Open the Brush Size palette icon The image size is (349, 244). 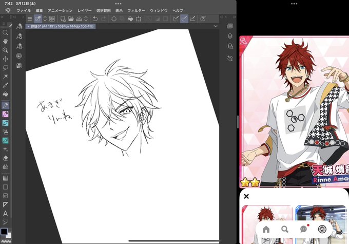click(19, 46)
